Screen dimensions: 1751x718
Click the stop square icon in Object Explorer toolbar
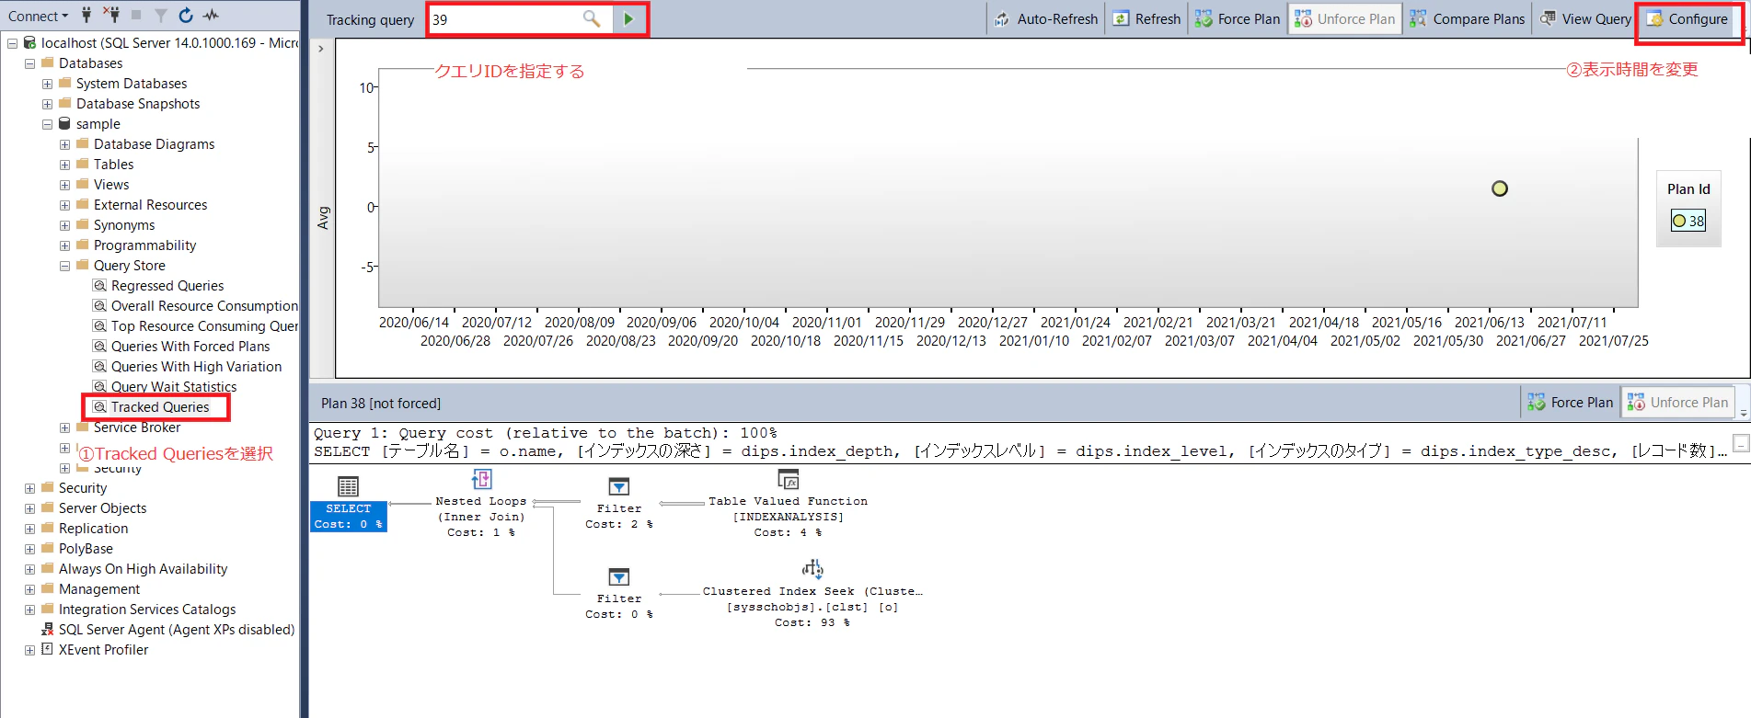(136, 15)
